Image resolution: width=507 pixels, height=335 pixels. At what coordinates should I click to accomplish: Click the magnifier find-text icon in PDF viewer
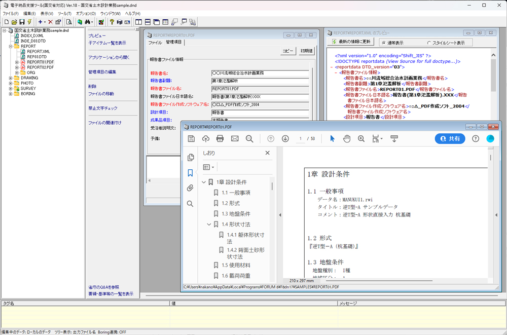point(249,139)
